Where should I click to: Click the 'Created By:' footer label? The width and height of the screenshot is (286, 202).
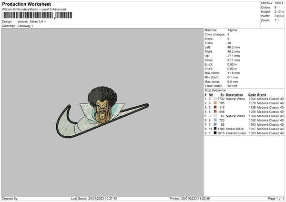(x=10, y=198)
